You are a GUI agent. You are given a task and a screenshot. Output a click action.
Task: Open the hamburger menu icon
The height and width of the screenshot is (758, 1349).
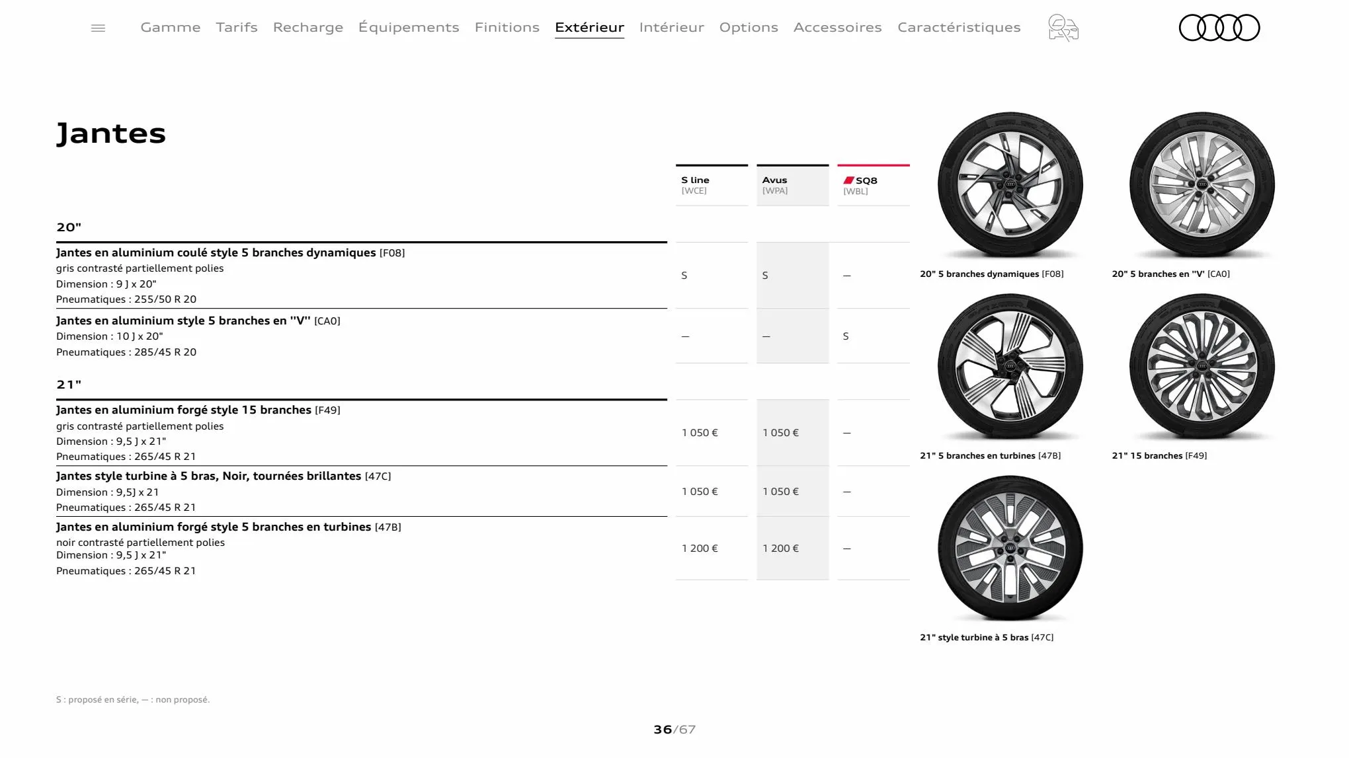pyautogui.click(x=98, y=28)
